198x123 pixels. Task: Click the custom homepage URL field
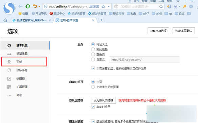click(x=145, y=59)
